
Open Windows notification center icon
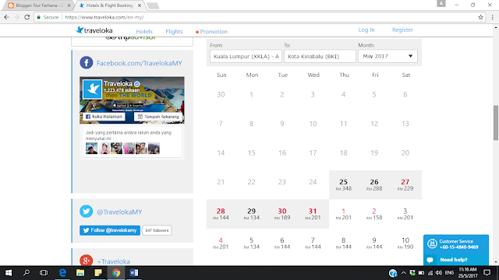(487, 273)
